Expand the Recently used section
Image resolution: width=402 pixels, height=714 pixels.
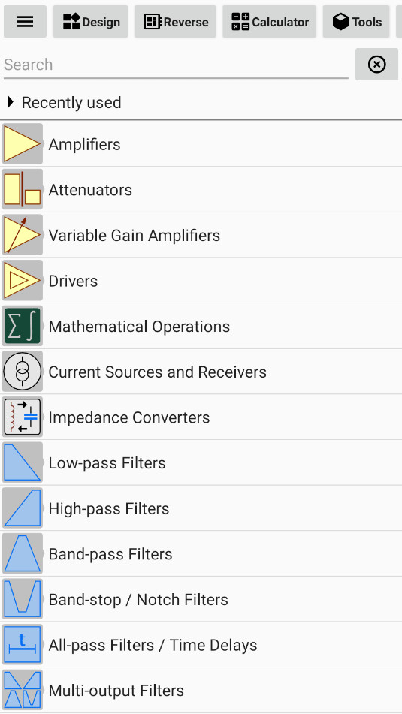tap(65, 102)
